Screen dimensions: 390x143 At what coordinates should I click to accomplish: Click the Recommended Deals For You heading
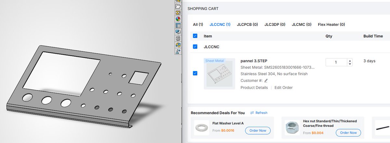[x=218, y=113]
